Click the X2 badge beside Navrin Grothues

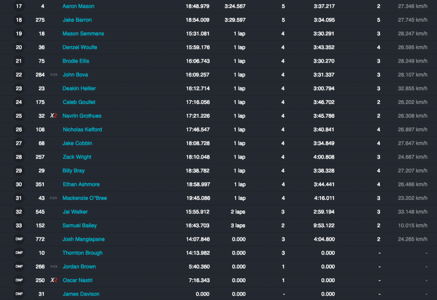(x=54, y=116)
